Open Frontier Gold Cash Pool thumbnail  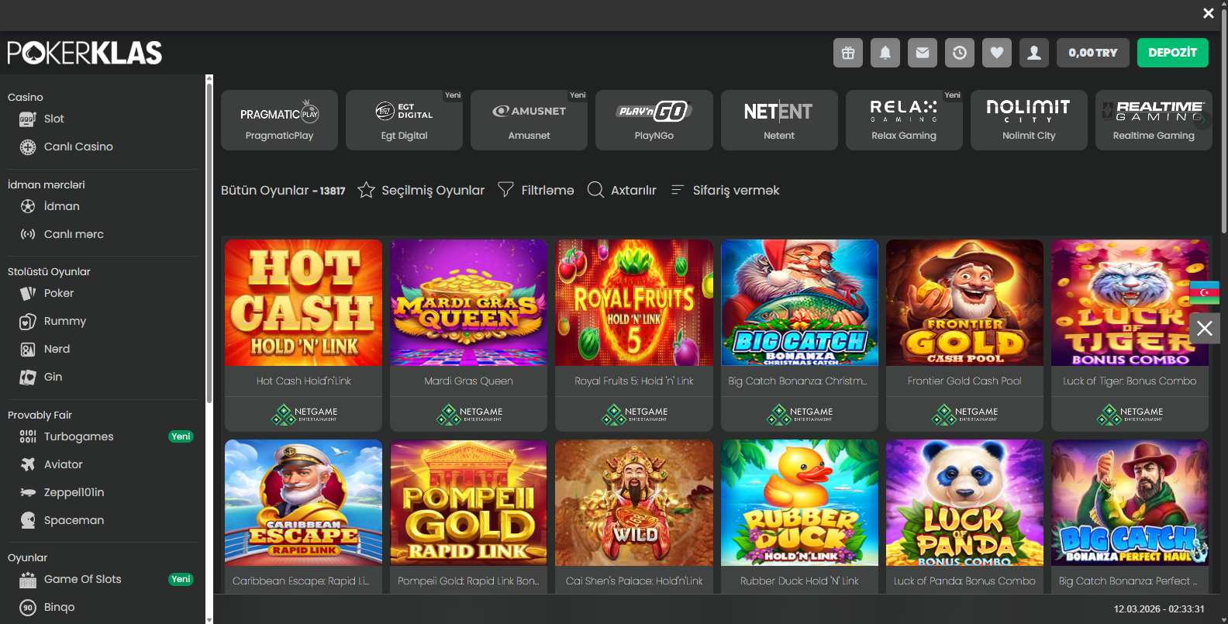964,302
